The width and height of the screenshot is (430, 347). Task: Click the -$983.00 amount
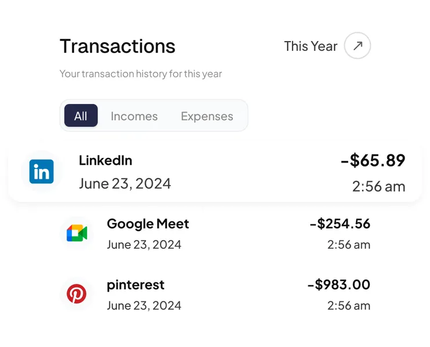click(338, 285)
